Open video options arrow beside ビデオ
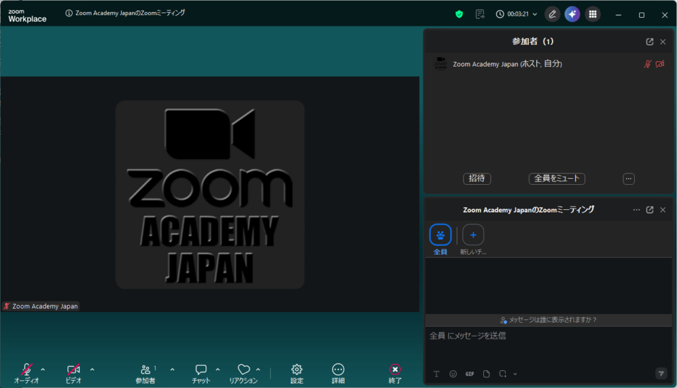 coord(92,370)
